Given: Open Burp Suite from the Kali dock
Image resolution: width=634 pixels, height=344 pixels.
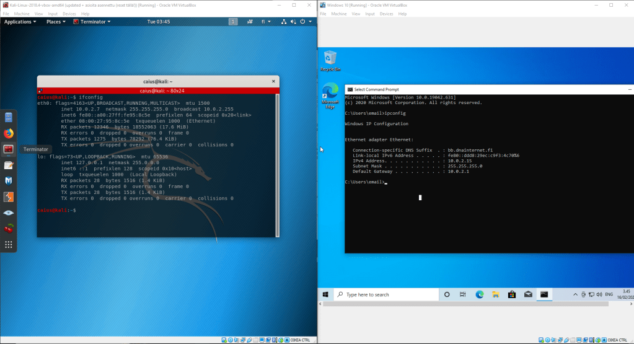Looking at the screenshot, I should 9,197.
